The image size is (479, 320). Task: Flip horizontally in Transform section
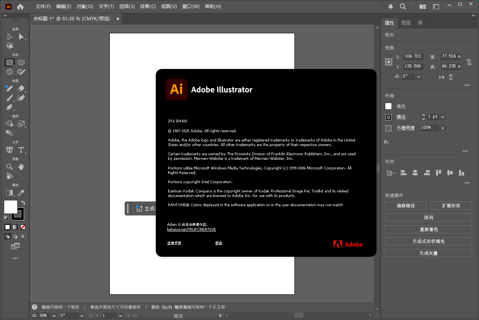point(441,77)
